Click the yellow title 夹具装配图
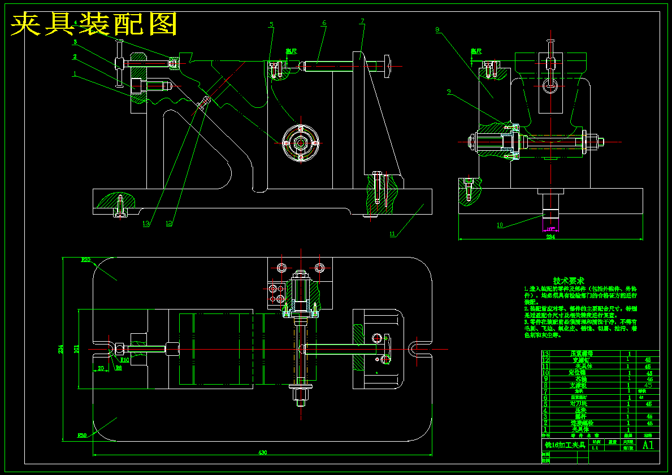The height and width of the screenshot is (475, 672). (x=94, y=24)
